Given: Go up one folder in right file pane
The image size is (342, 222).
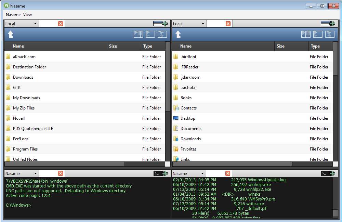Looking at the screenshot, I should point(178,34).
